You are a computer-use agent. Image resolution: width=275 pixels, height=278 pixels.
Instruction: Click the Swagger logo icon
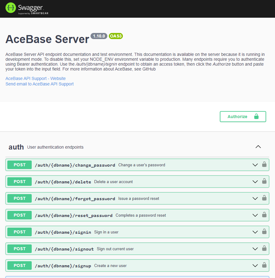click(11, 8)
